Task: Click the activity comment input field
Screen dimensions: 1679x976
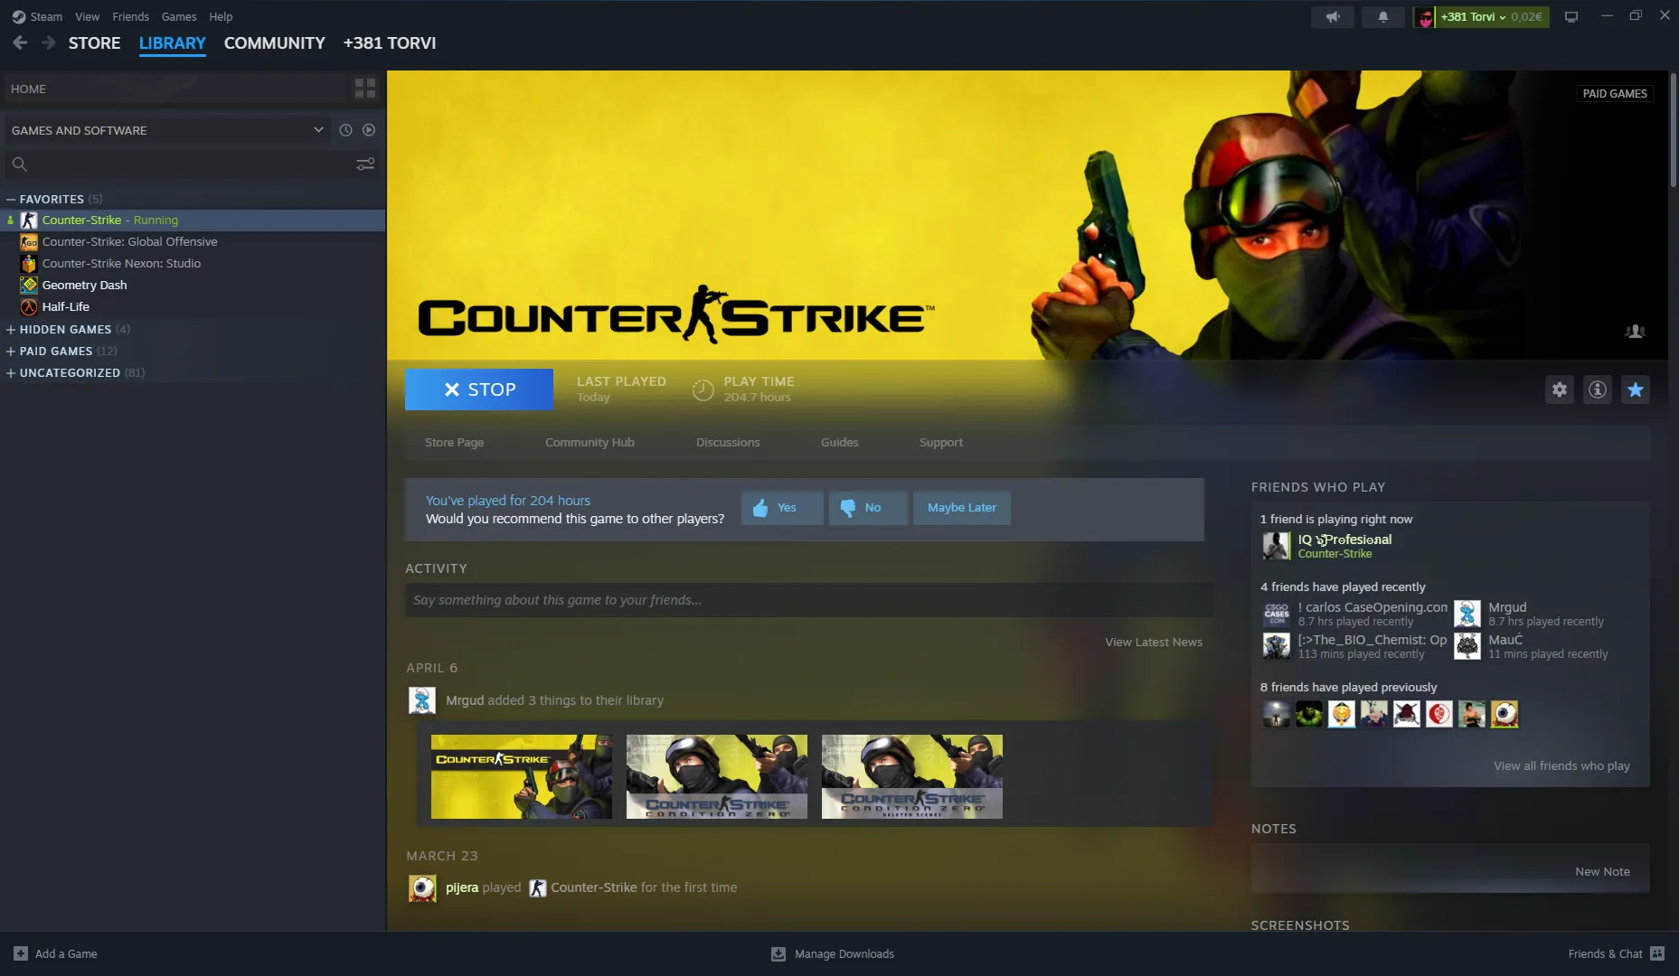Action: (x=808, y=600)
